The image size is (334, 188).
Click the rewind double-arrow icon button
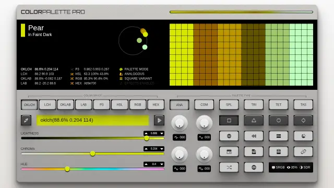pyautogui.click(x=254, y=136)
